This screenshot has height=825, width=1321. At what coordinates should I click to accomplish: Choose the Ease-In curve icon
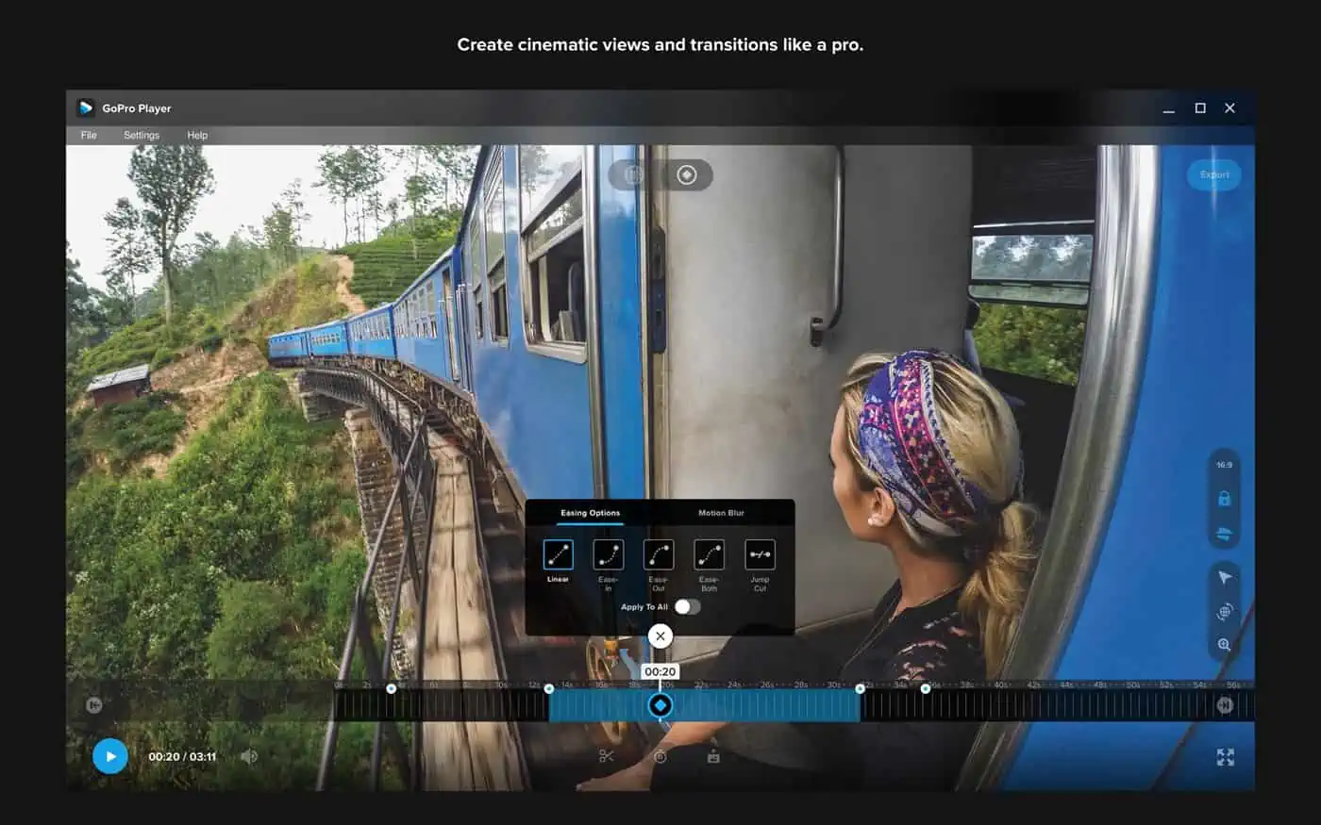click(608, 554)
